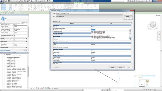Click the Duplicar button

[128, 16]
